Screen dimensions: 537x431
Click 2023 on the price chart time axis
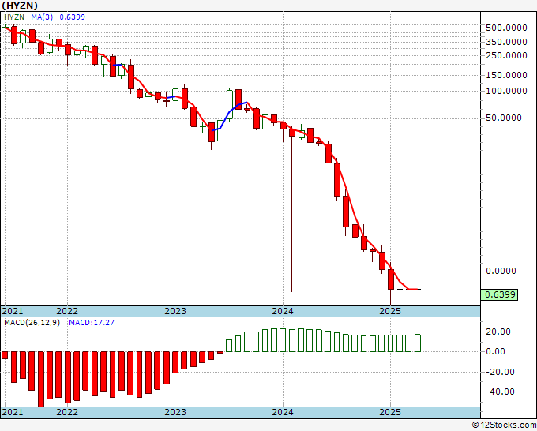tap(175, 311)
